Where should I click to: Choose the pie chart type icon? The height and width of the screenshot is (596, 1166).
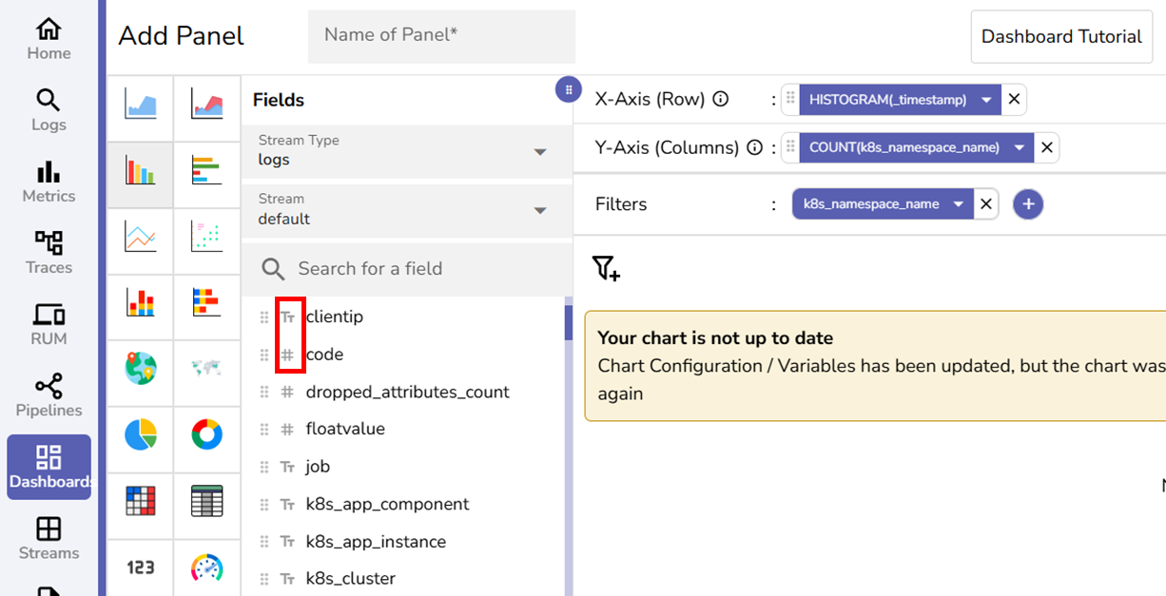point(141,434)
